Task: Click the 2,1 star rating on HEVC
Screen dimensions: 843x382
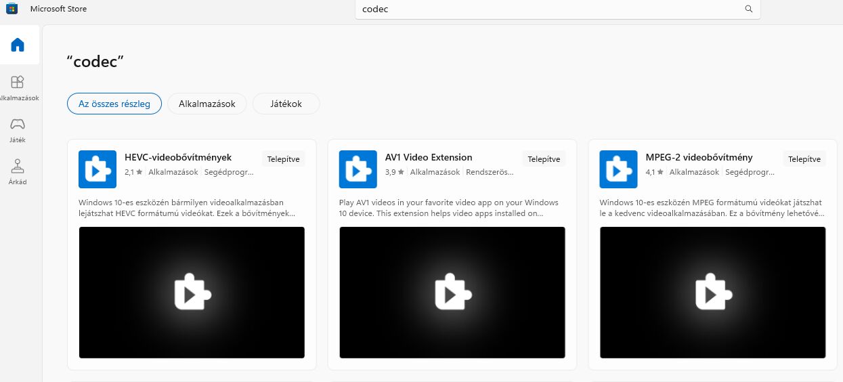Action: coord(133,172)
